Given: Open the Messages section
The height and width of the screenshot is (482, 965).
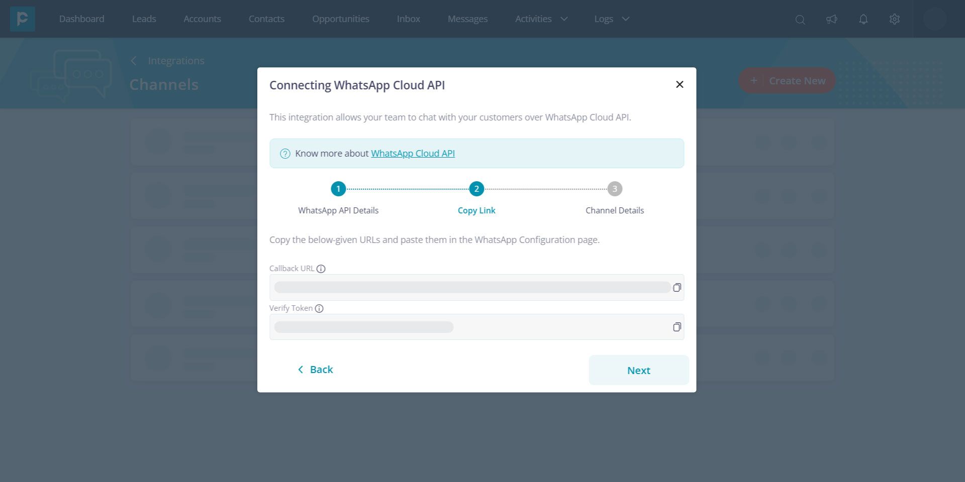Looking at the screenshot, I should [x=467, y=19].
